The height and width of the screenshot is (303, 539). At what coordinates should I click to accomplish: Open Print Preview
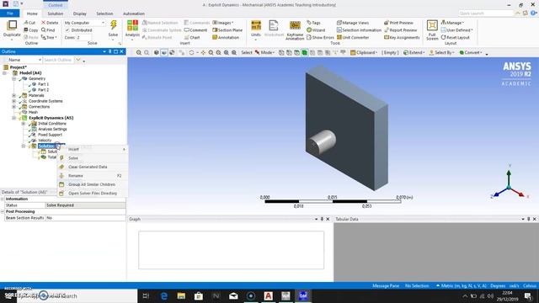[398, 23]
